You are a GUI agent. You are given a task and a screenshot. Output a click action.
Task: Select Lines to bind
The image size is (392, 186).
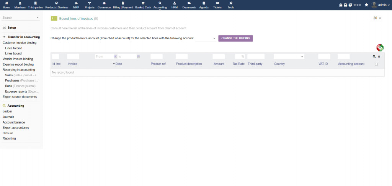(14, 48)
